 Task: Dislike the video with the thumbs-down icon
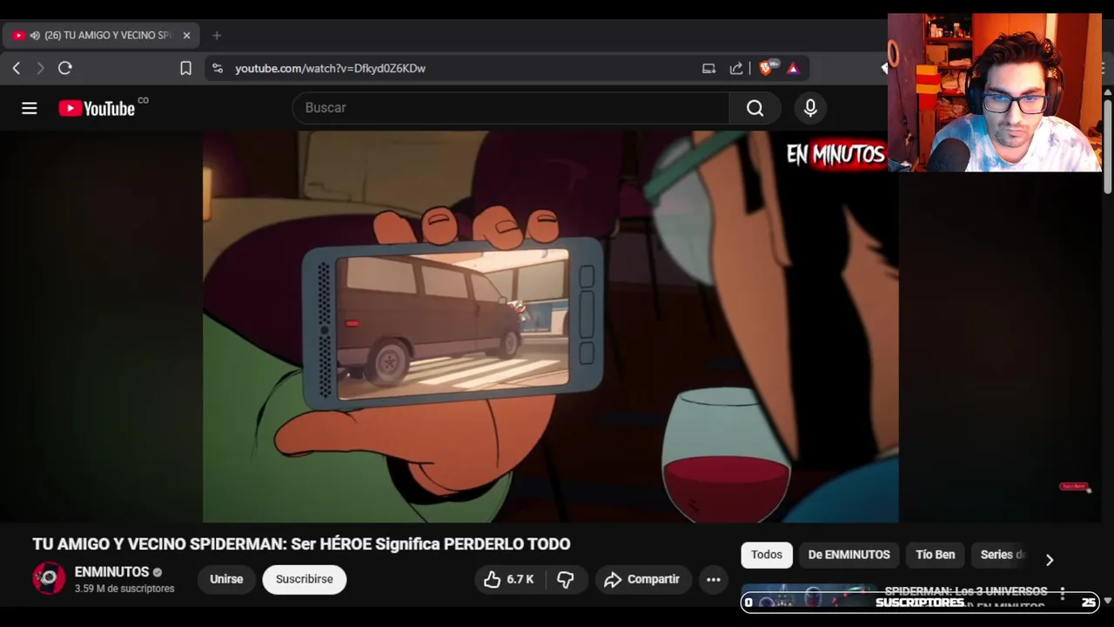point(566,579)
